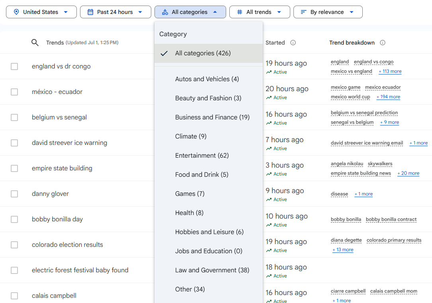The height and width of the screenshot is (303, 432).
Task: Open the Past 24 hours time dropdown
Action: click(x=115, y=12)
